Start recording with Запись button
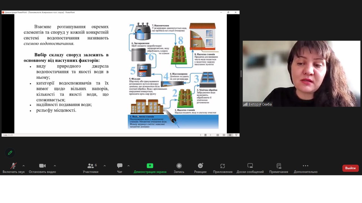The image size is (362, 203). click(179, 168)
